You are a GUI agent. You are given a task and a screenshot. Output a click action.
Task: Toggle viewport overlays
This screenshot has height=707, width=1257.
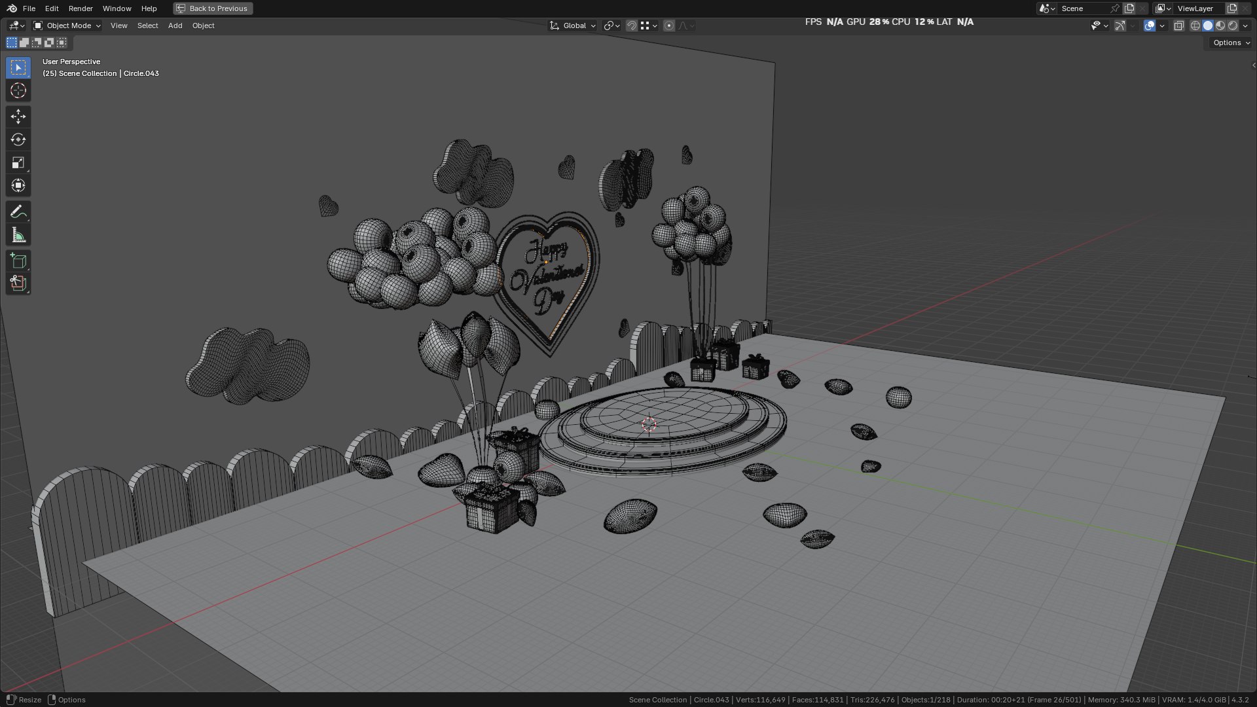tap(1150, 26)
